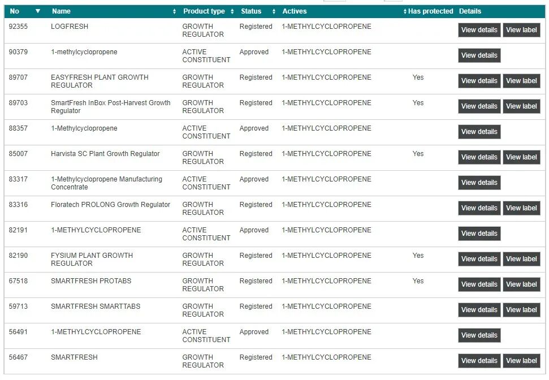View details for SmartFresh InBox Post-Harvest
This screenshot has height=380, width=549.
(x=479, y=106)
